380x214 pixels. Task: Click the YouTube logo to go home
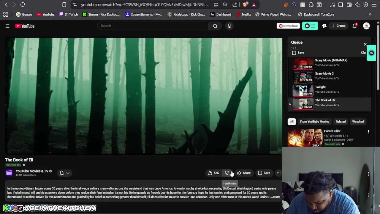click(25, 26)
